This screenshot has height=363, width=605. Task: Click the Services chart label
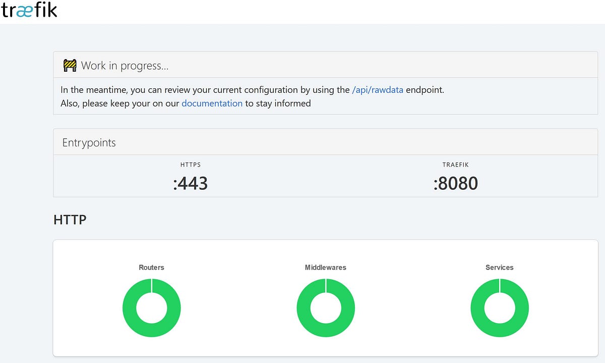[x=500, y=268]
